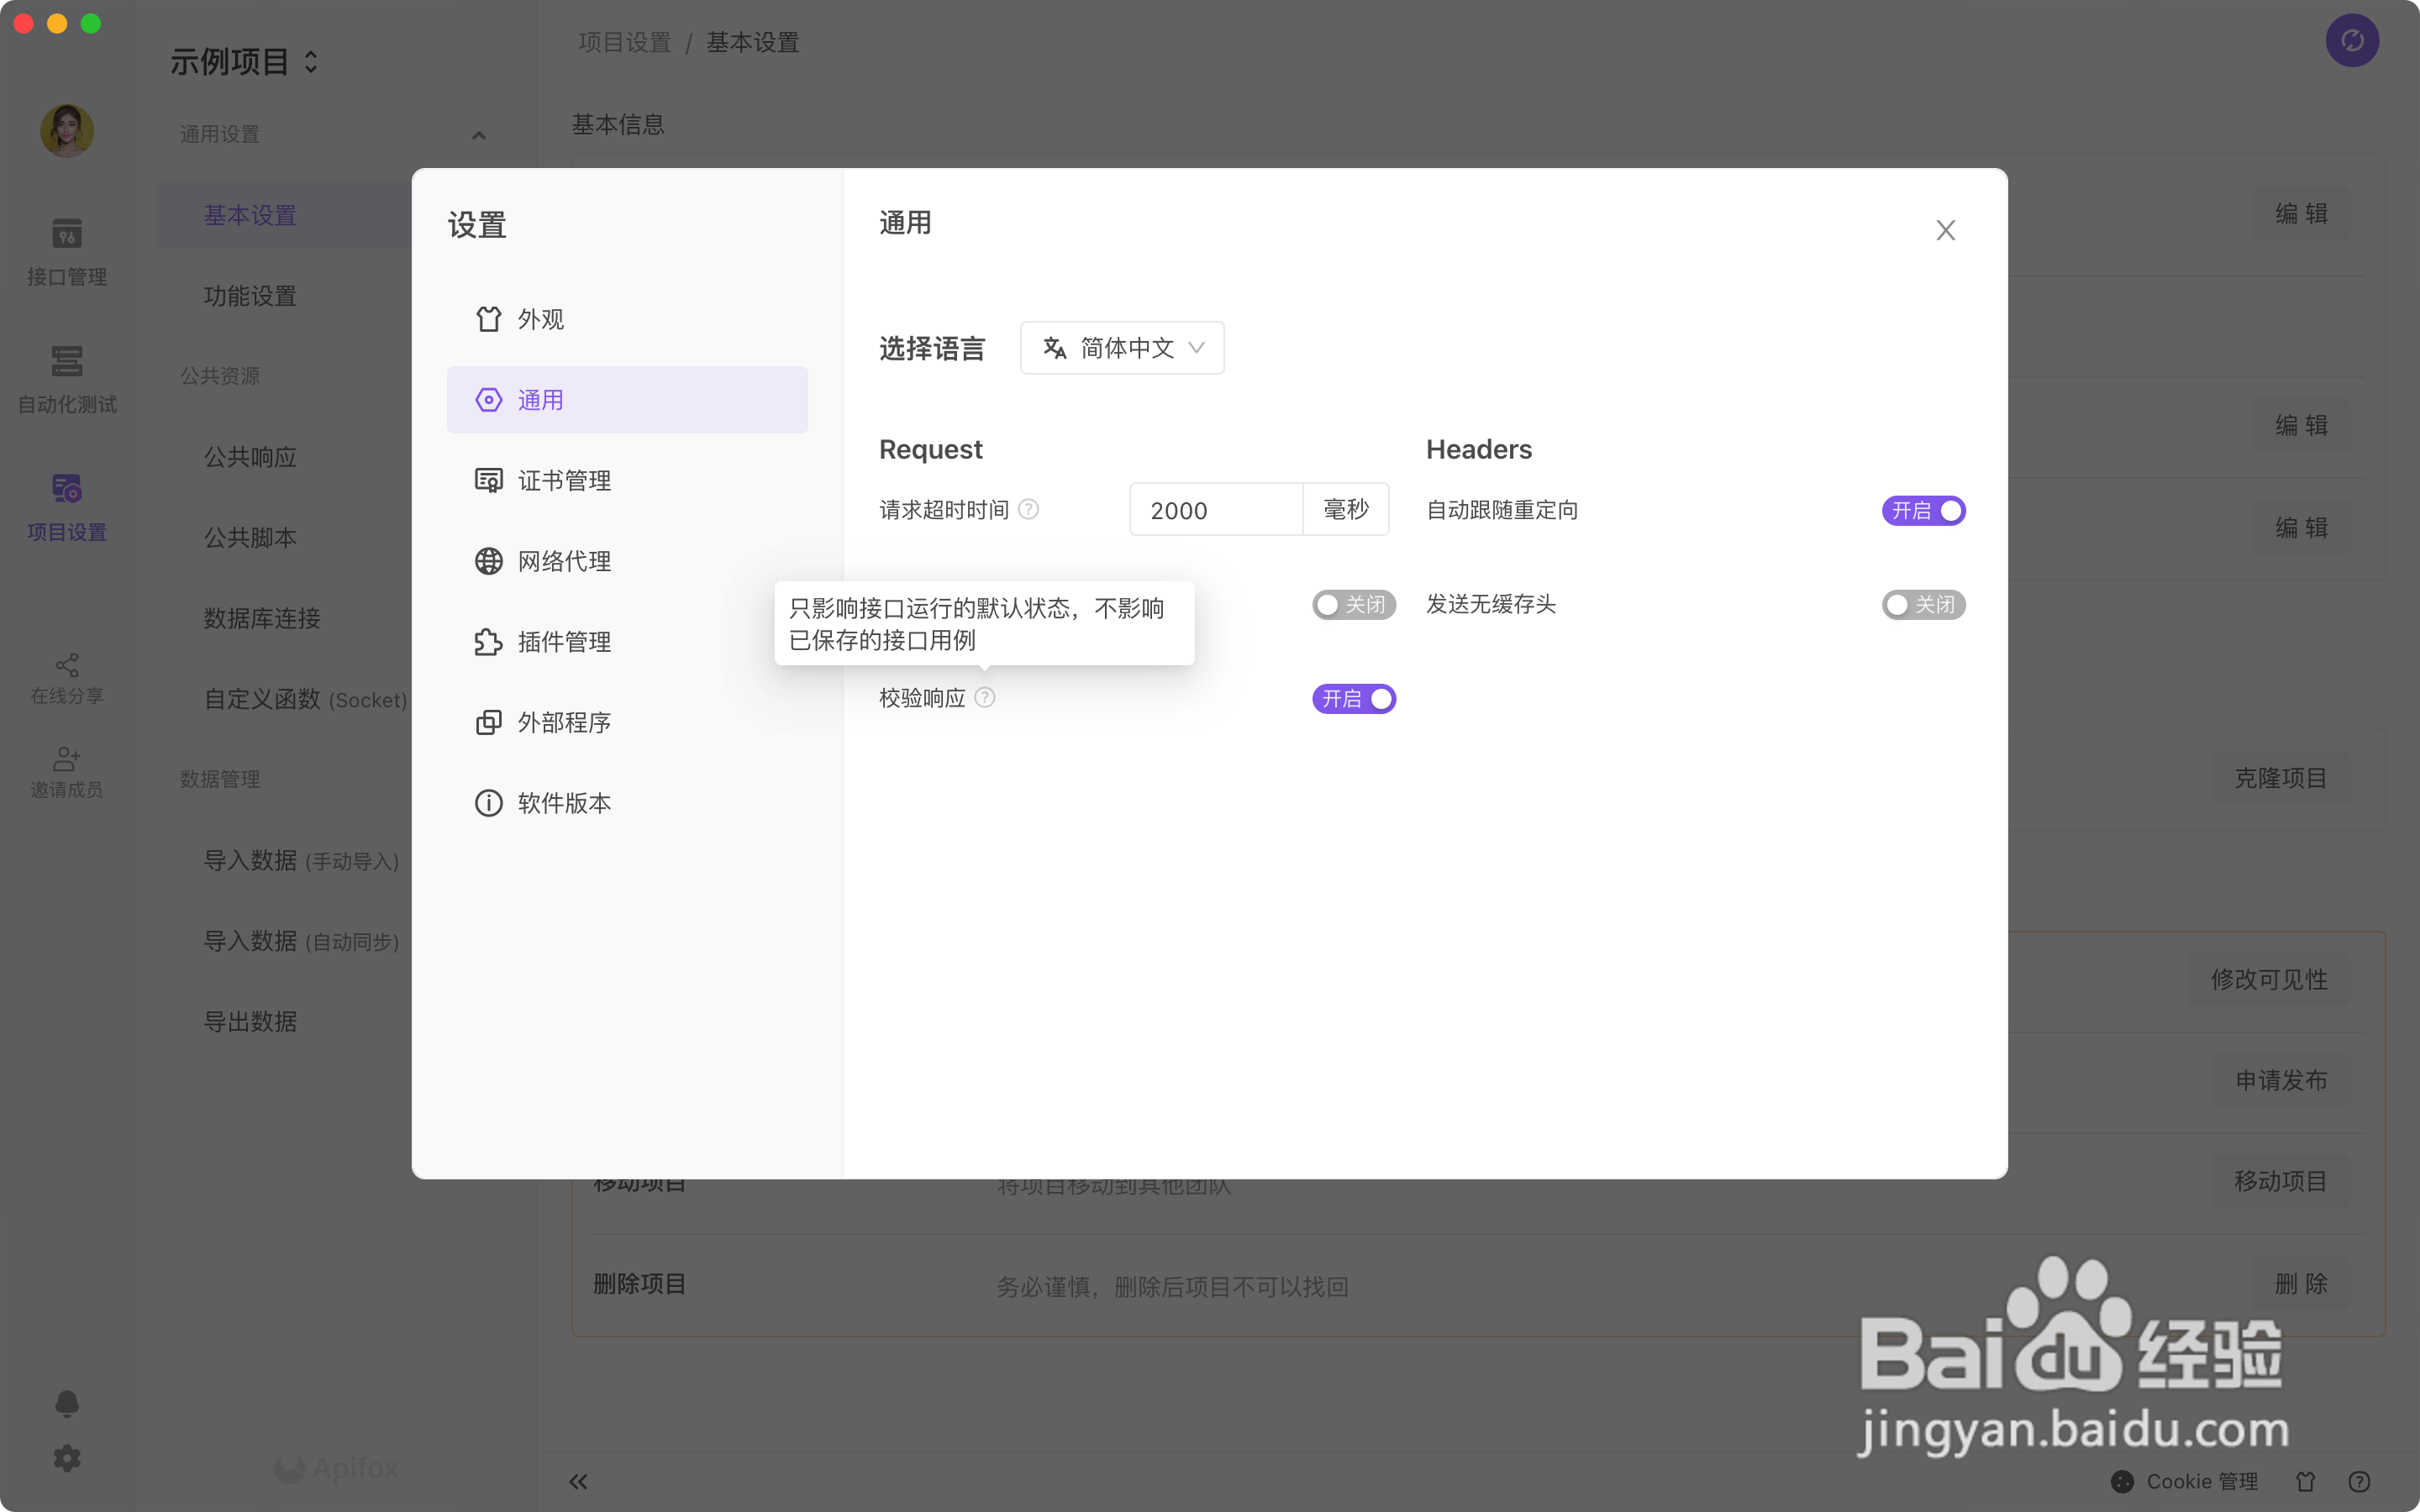Click 邀请成员 in sidebar
Viewport: 2420px width, 1512px height.
(67, 773)
